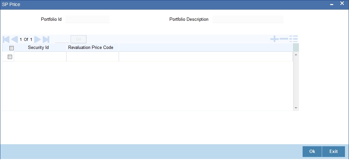Go to the last page of records
This screenshot has width=349, height=162.
coord(46,40)
